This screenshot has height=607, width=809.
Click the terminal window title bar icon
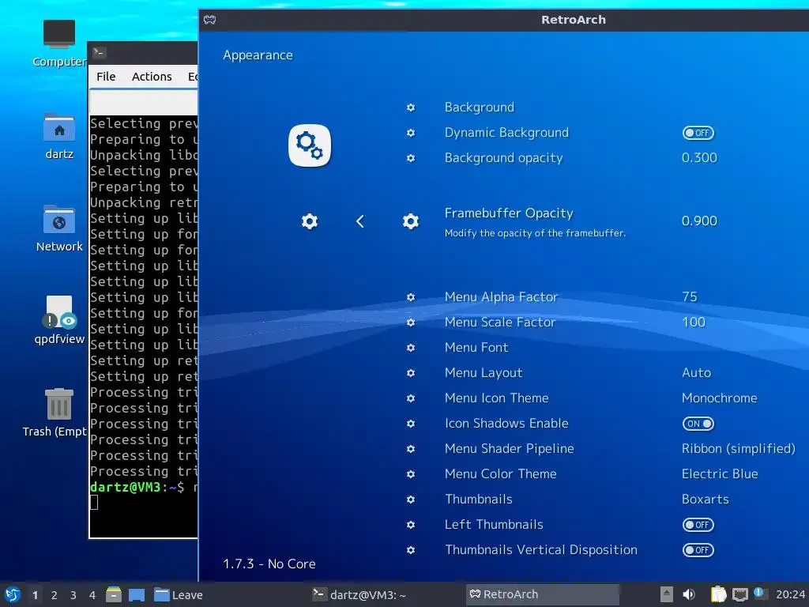tap(99, 52)
